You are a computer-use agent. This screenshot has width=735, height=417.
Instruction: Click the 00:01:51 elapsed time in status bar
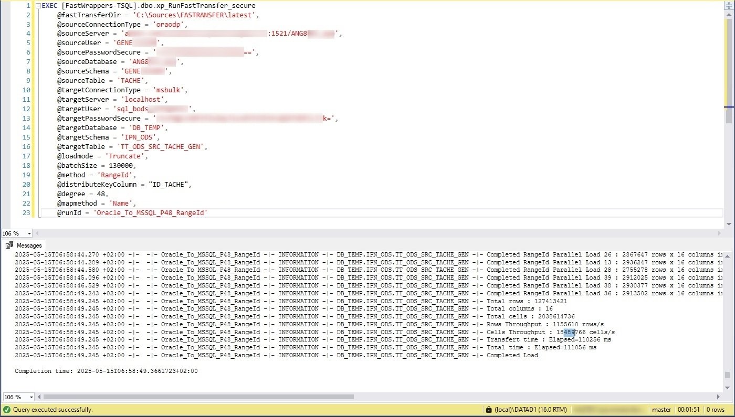[687, 410]
